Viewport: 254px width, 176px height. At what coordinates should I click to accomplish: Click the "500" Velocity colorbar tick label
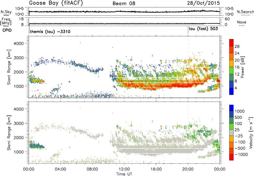click(x=238, y=117)
